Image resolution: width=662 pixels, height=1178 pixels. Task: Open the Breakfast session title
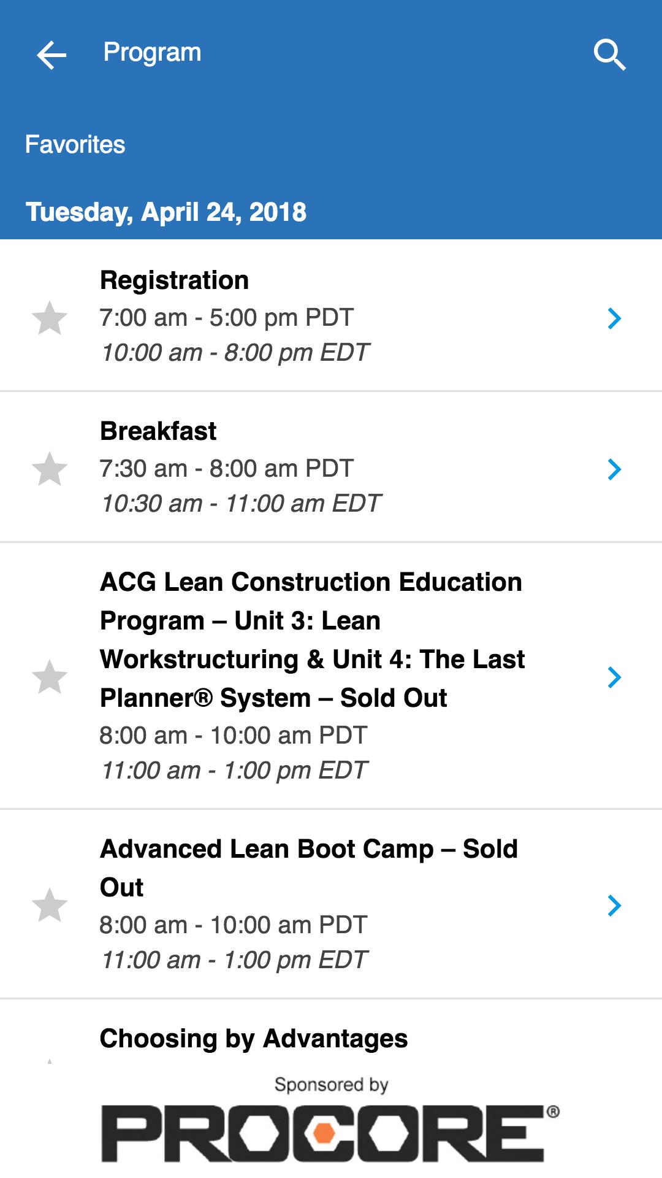click(158, 431)
